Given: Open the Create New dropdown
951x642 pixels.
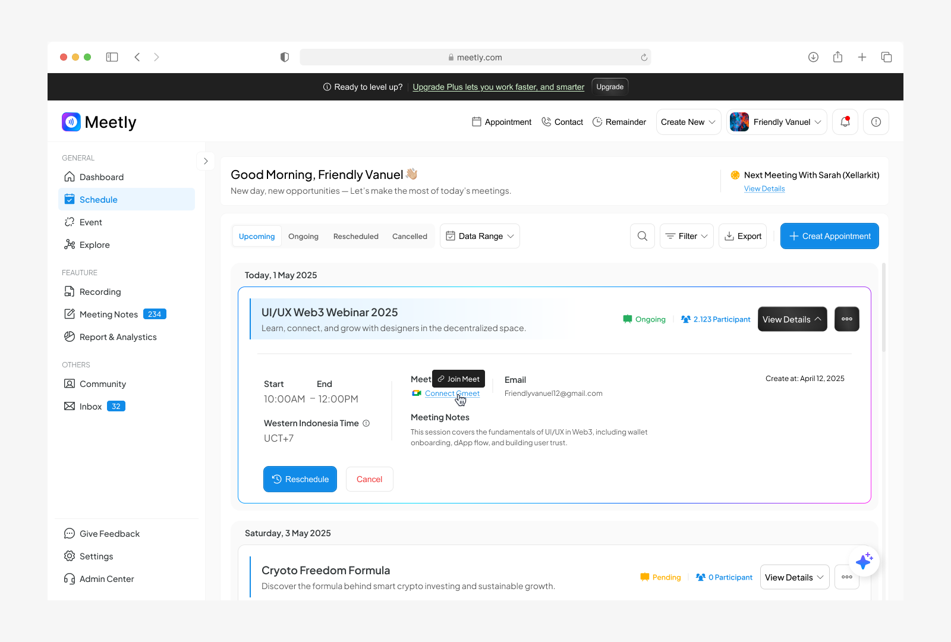Looking at the screenshot, I should tap(688, 121).
